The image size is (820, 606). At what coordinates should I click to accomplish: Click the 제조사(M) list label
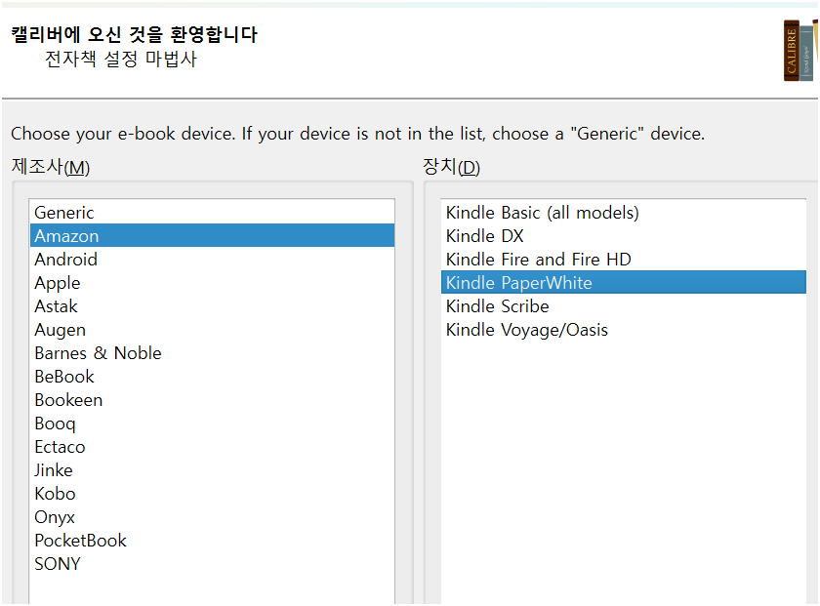pyautogui.click(x=51, y=167)
